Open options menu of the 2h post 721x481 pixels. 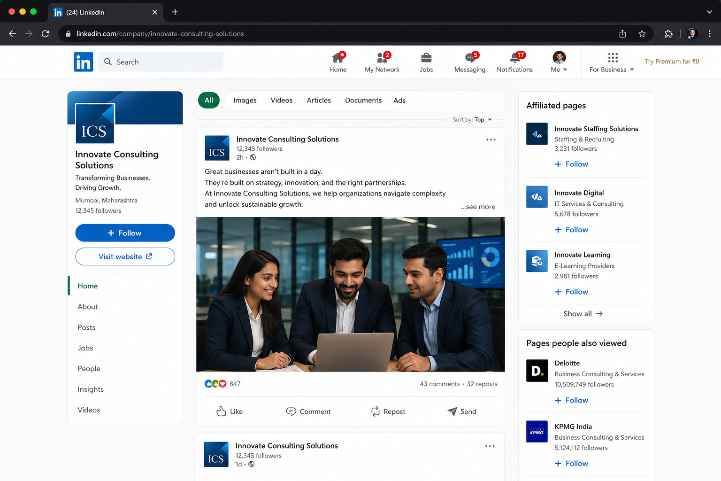click(491, 140)
